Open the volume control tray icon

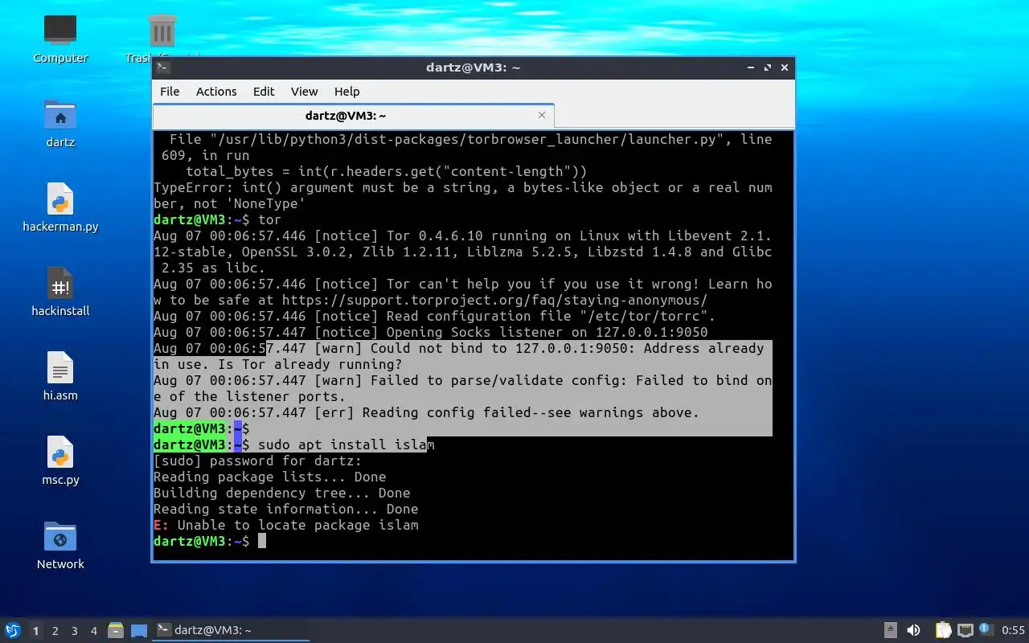pyautogui.click(x=913, y=630)
